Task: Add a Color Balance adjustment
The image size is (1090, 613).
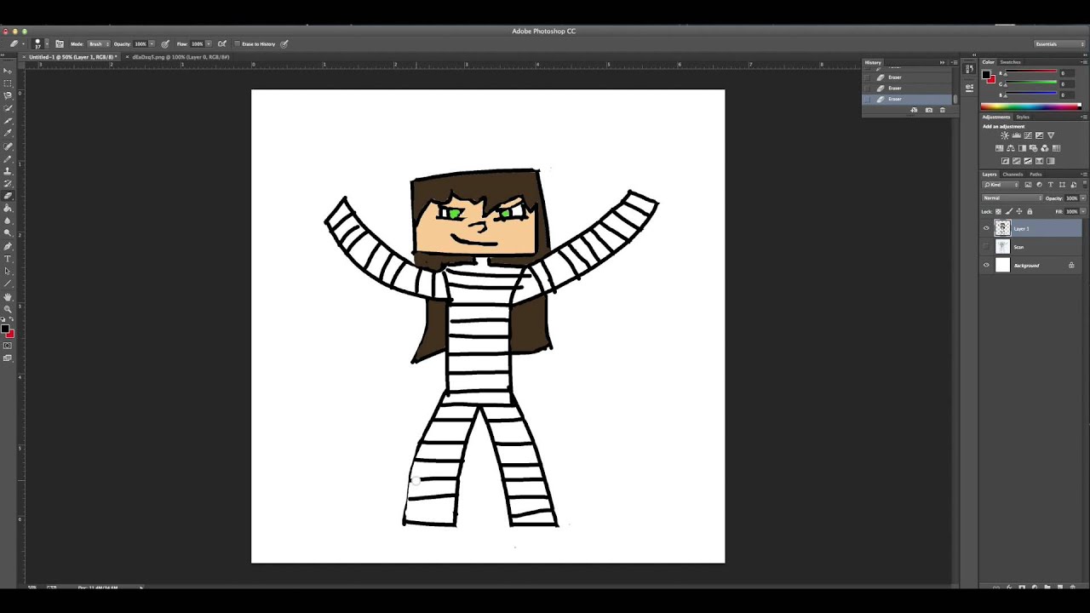Action: click(x=1011, y=148)
